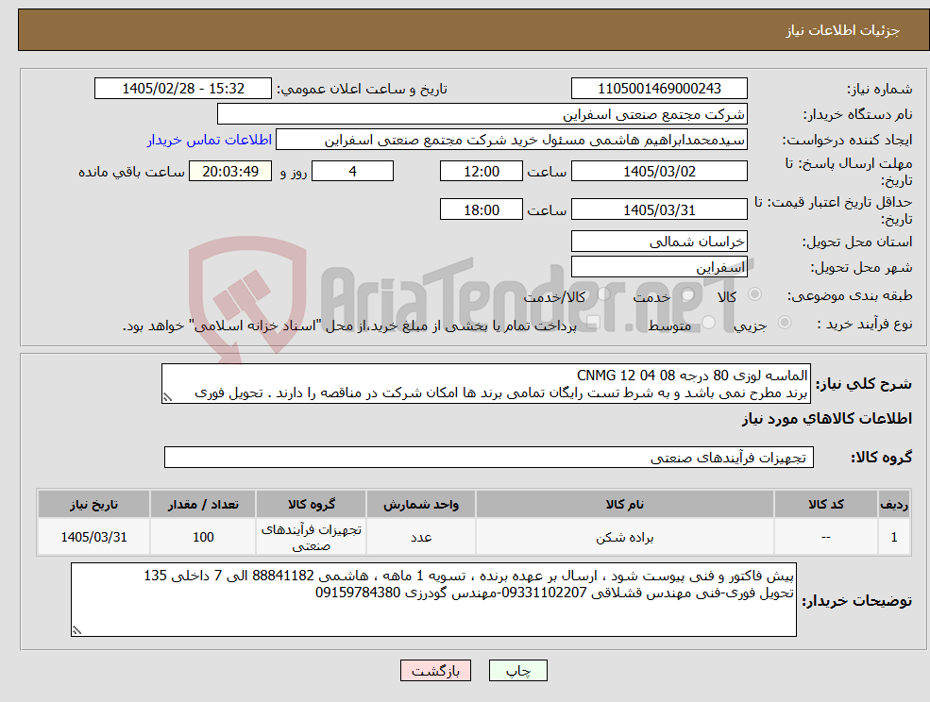
Task: Click the general description text area
Action: [x=485, y=384]
